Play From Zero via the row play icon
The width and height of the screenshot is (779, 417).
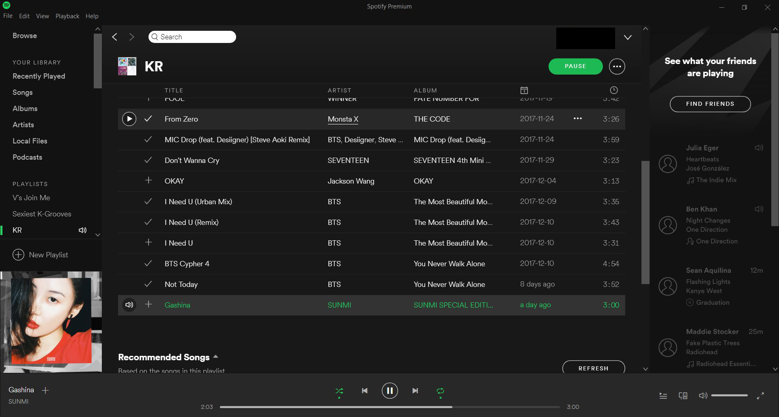[129, 119]
